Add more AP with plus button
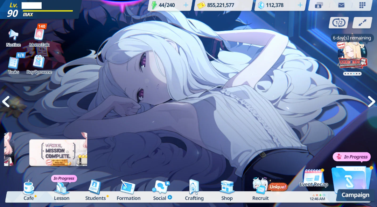Viewport: 377px width, 207px height. 186,5
